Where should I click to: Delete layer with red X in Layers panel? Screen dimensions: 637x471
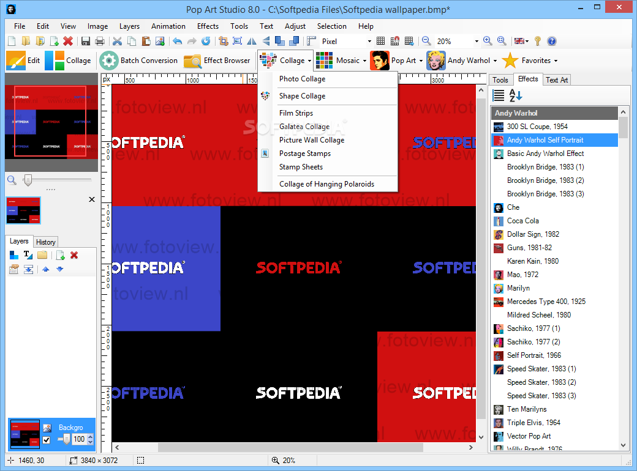click(x=74, y=255)
